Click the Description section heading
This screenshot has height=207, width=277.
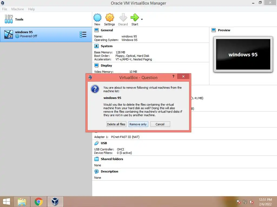point(109,171)
